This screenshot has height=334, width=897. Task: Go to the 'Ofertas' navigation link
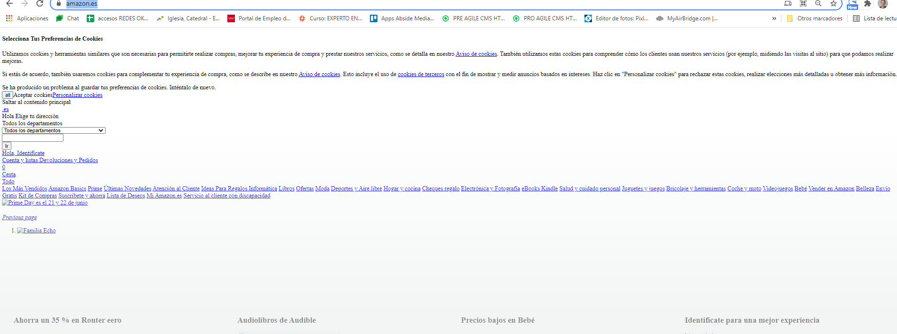305,188
